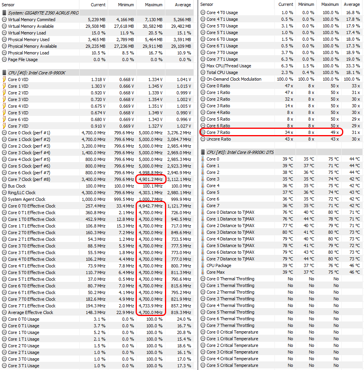Screen dimensions: 364x370
Task: Select the Core 3 T1 Usage row
Action: point(97,366)
